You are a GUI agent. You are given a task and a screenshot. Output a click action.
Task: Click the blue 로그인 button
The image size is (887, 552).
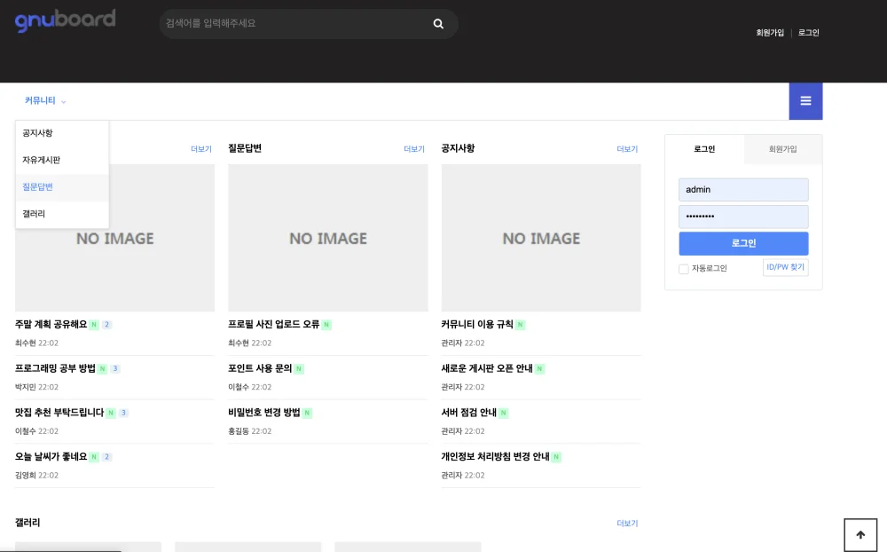pos(743,243)
